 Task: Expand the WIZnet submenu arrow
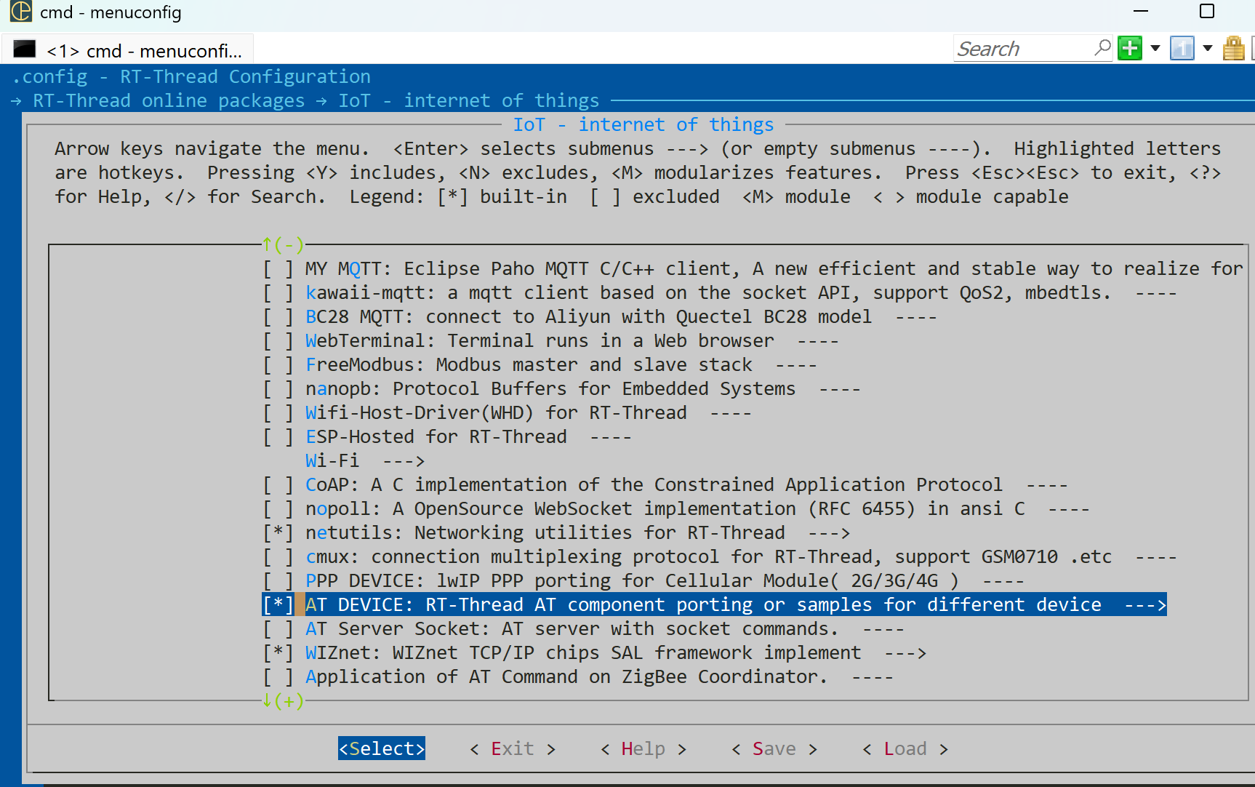coord(905,653)
